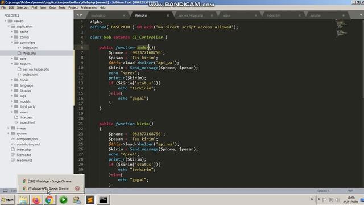Open the Help menu

(102, 7)
